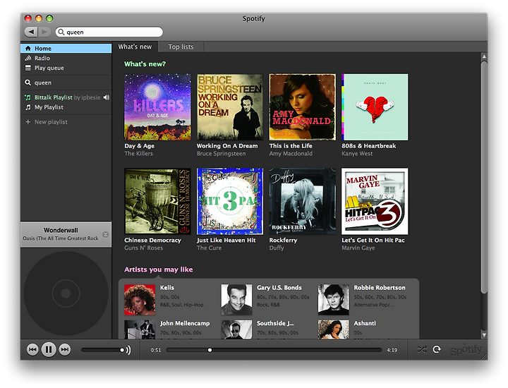Viewport: 508px width, 388px height.
Task: Create a New playlist
Action: (x=66, y=122)
